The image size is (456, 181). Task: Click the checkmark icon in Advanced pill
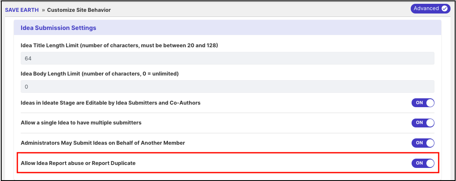[x=444, y=8]
